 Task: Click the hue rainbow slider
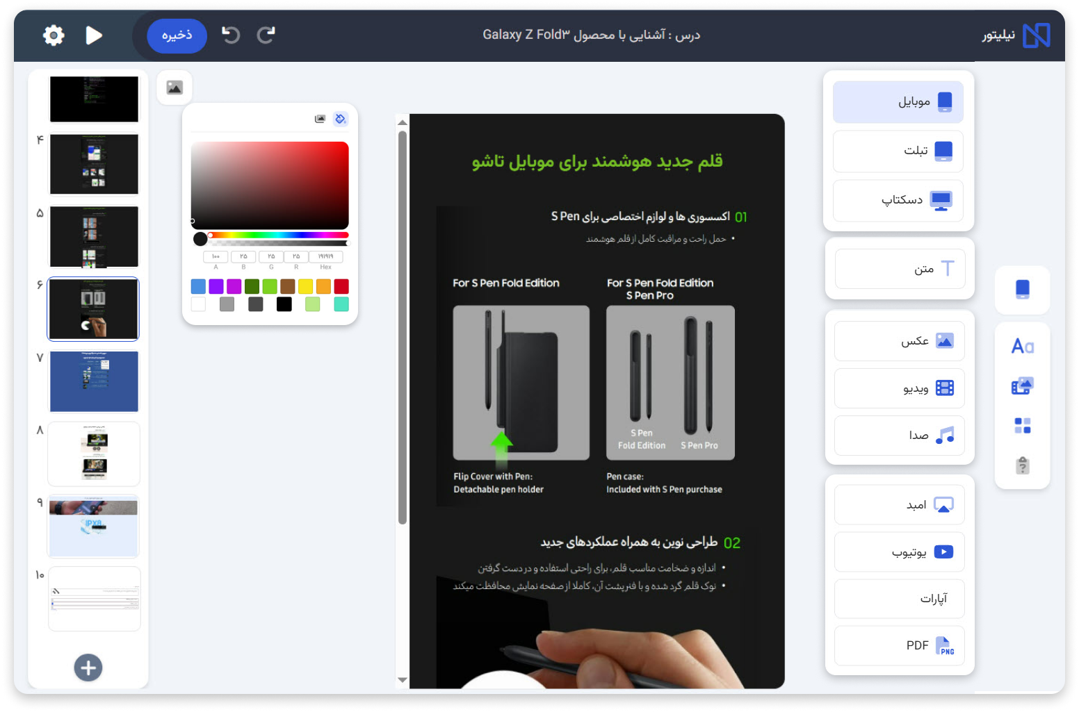[x=278, y=235]
